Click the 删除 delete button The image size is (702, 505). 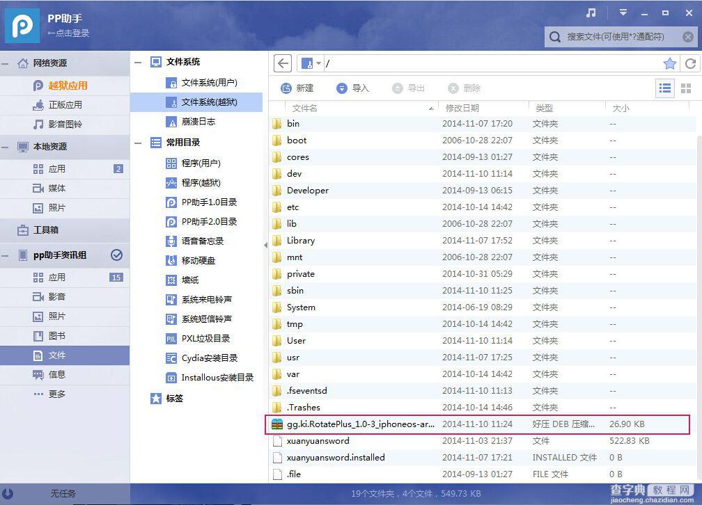[x=465, y=88]
